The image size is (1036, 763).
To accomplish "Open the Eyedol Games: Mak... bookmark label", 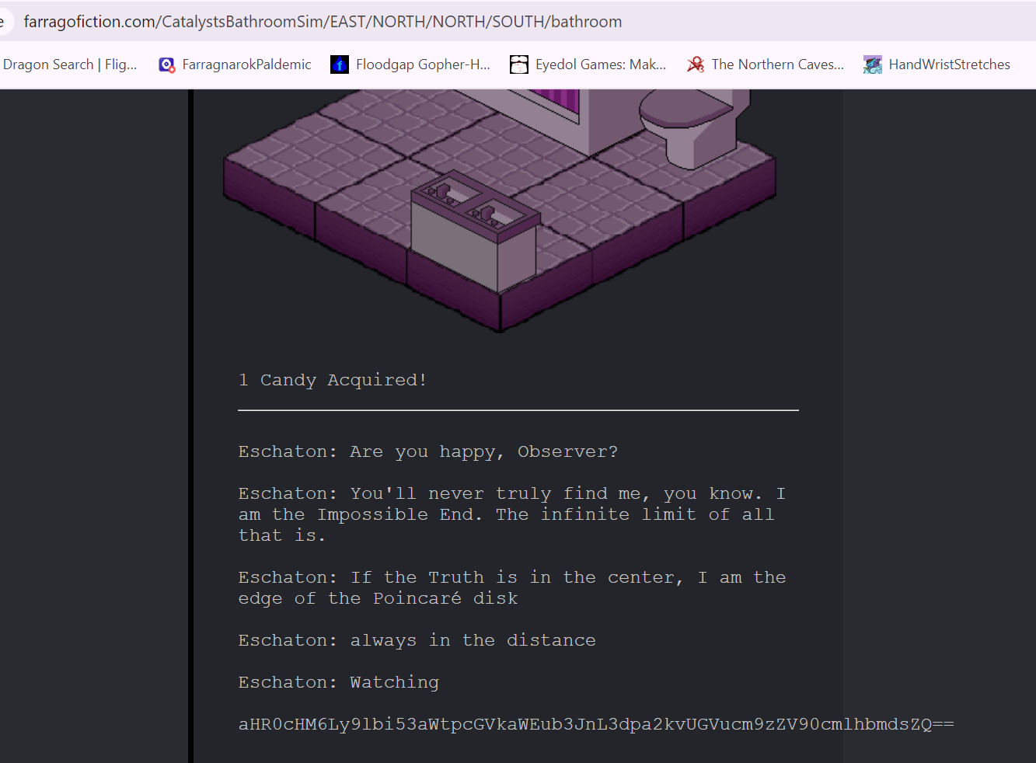I will (600, 65).
